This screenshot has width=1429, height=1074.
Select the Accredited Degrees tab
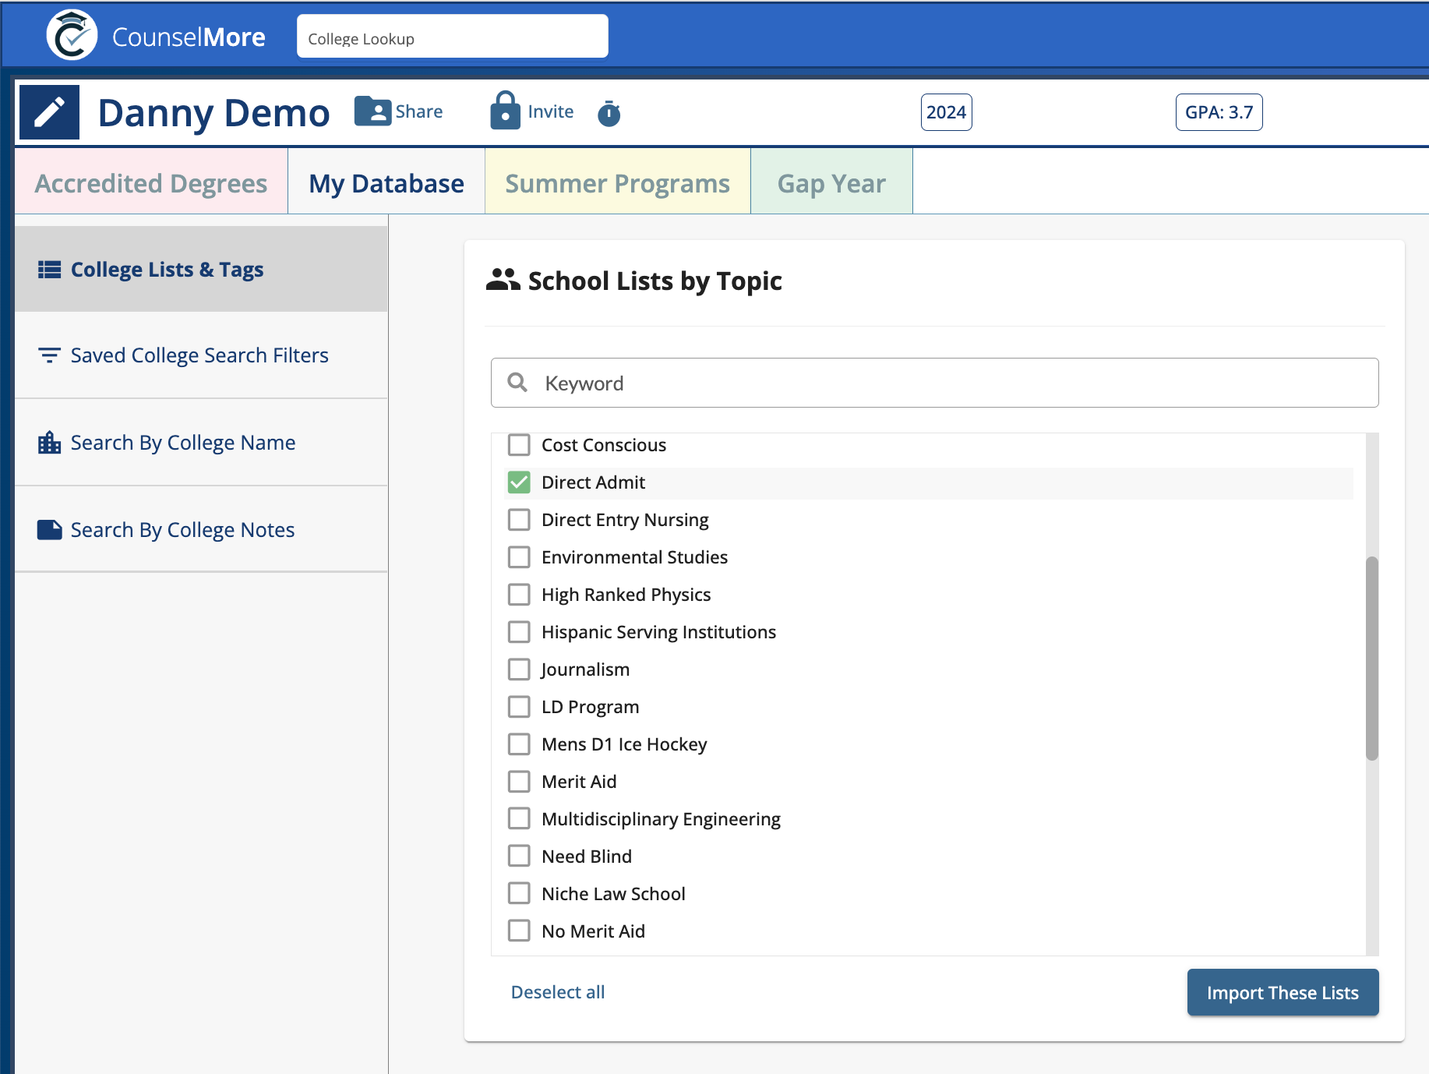[x=151, y=183]
